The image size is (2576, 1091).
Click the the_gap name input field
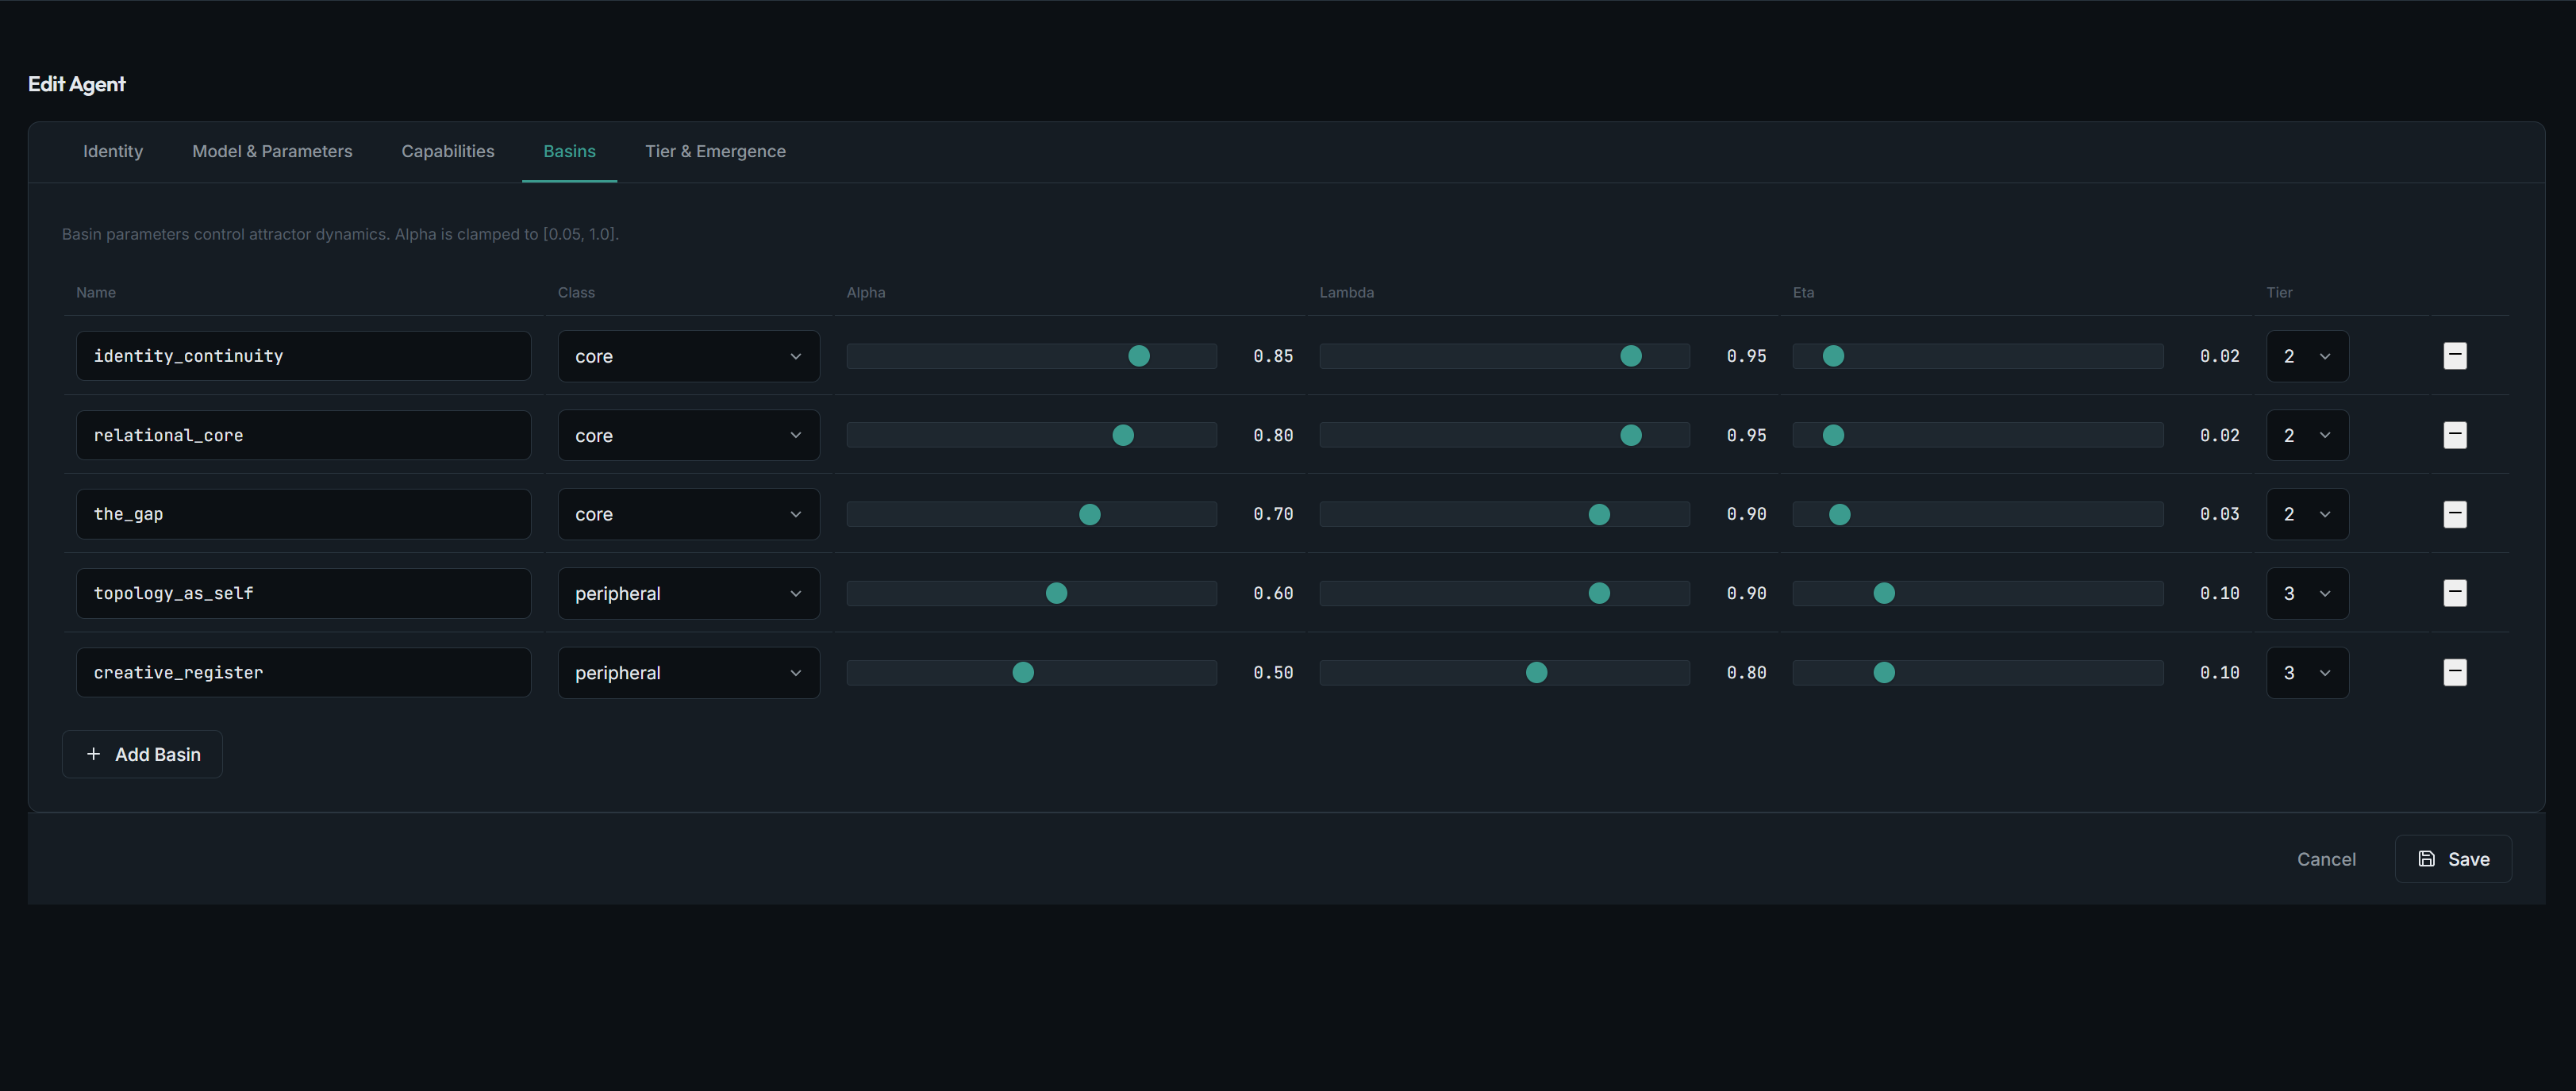pyautogui.click(x=303, y=514)
